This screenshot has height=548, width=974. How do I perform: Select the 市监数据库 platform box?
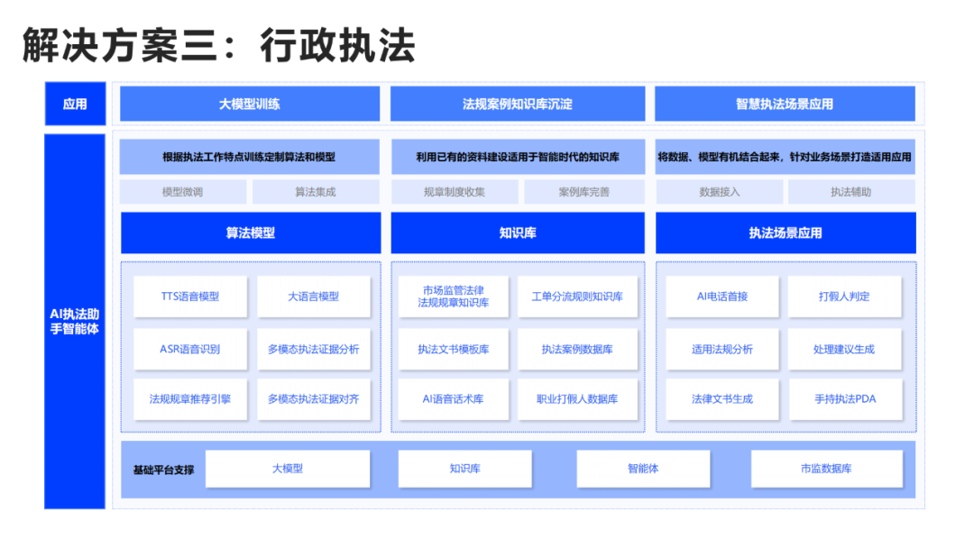click(x=826, y=469)
